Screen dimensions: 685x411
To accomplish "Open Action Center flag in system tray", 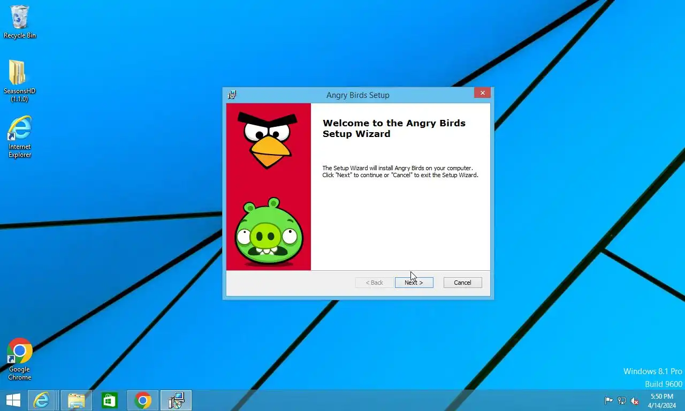I will tap(608, 401).
